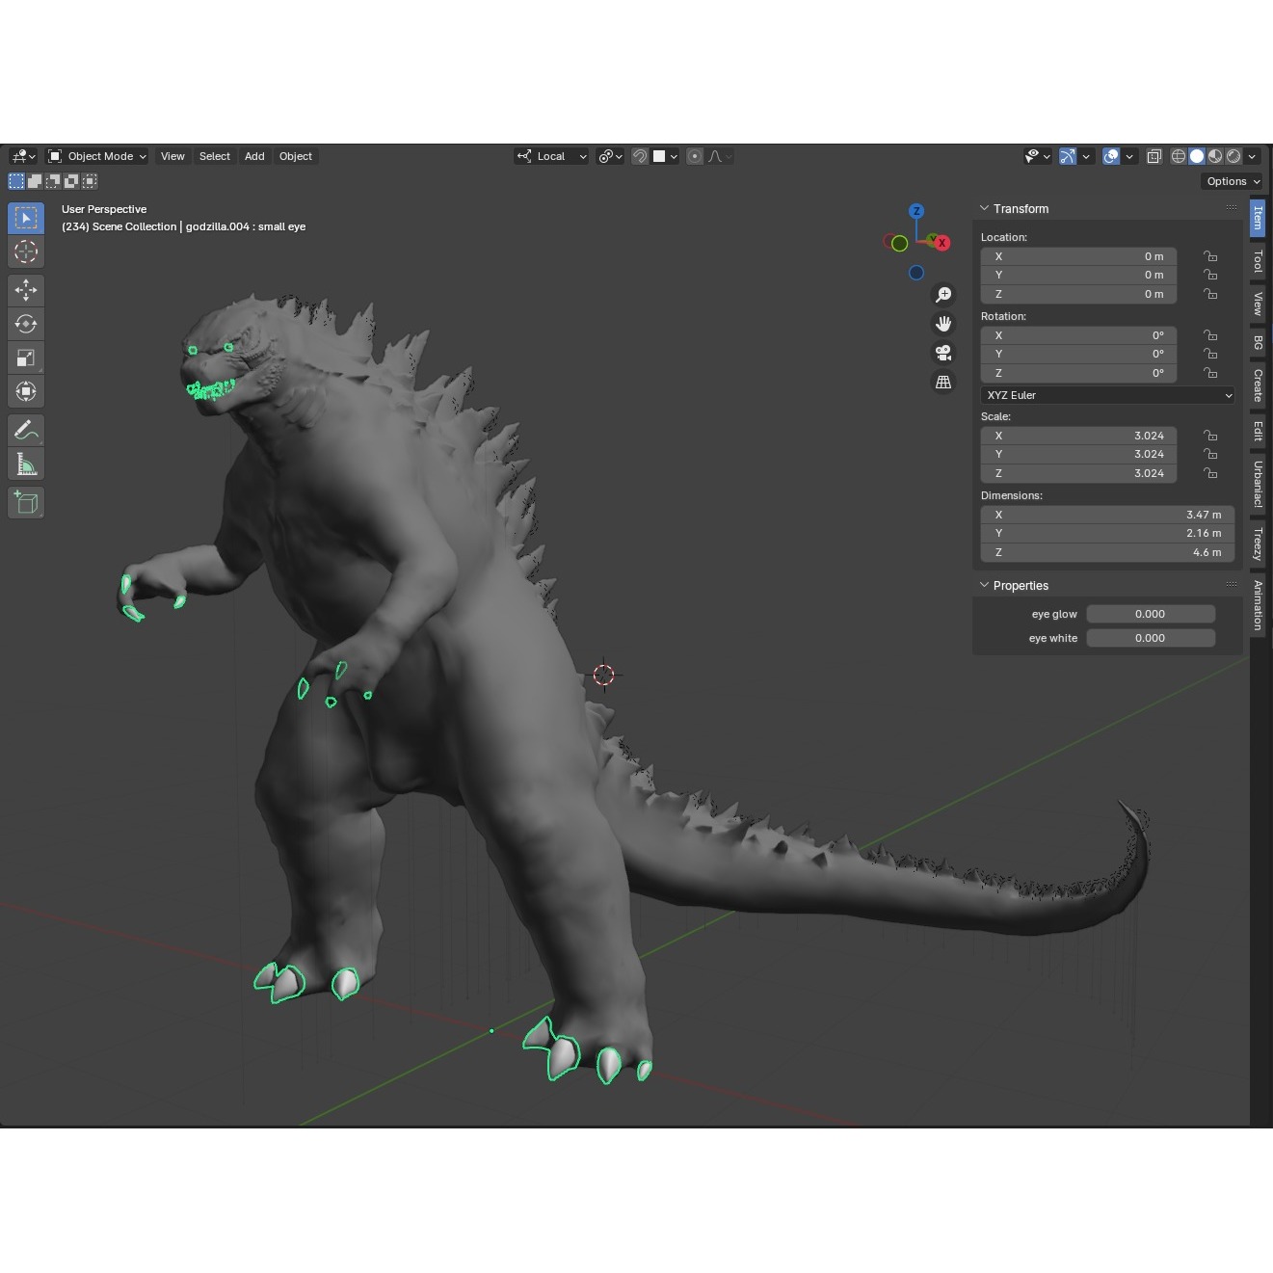Switch perspective/orthographic with grid icon
The image size is (1273, 1273).
[x=943, y=382]
